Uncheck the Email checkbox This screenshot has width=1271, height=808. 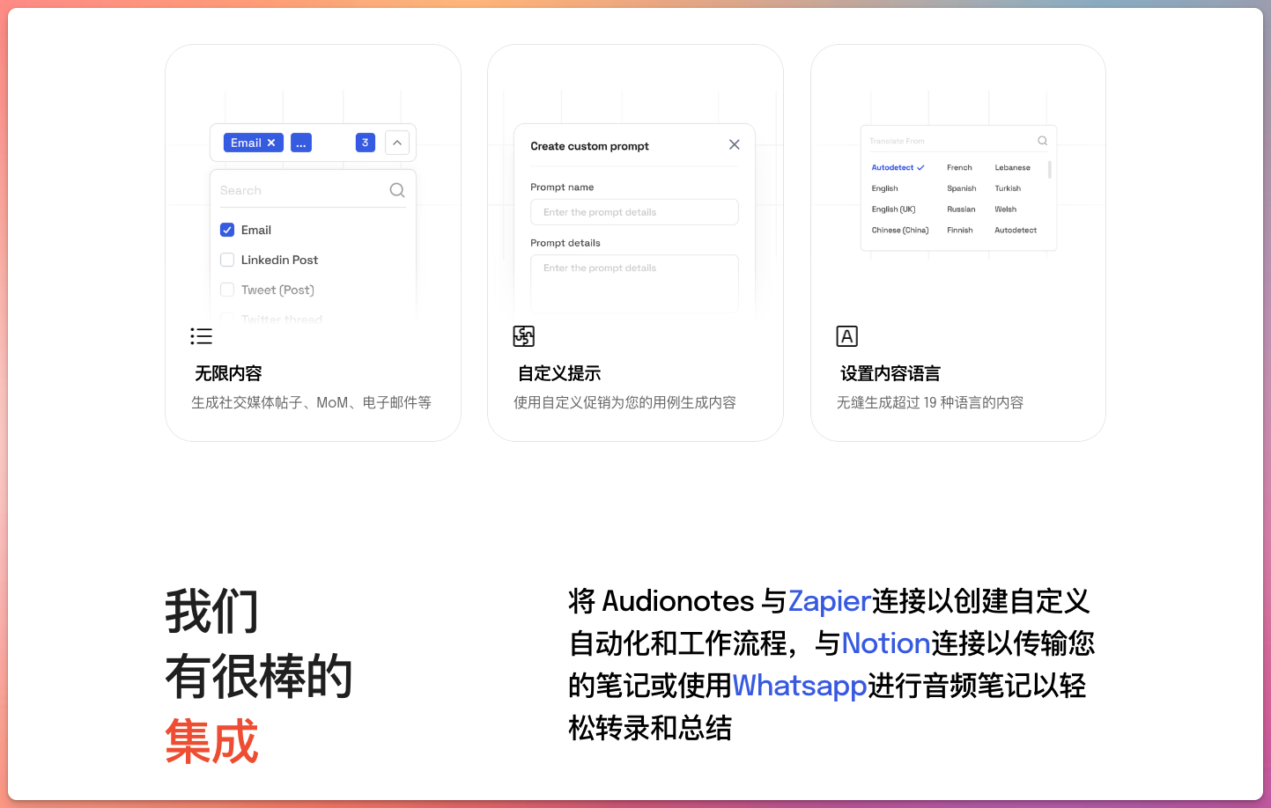pyautogui.click(x=227, y=230)
